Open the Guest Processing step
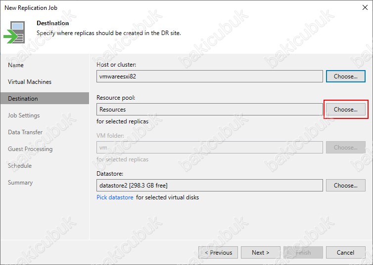Viewport: 373px width, 265px height. pos(30,149)
